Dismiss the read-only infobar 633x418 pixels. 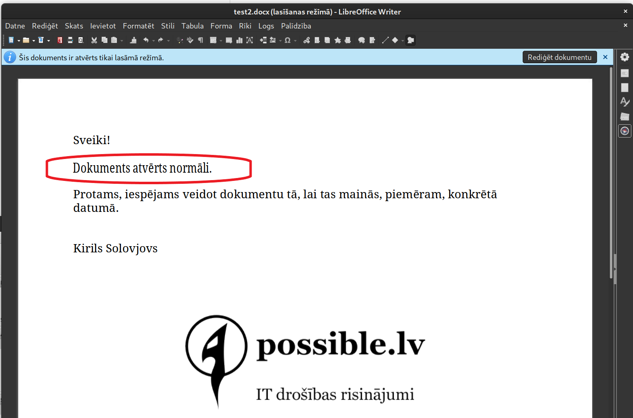(x=605, y=57)
